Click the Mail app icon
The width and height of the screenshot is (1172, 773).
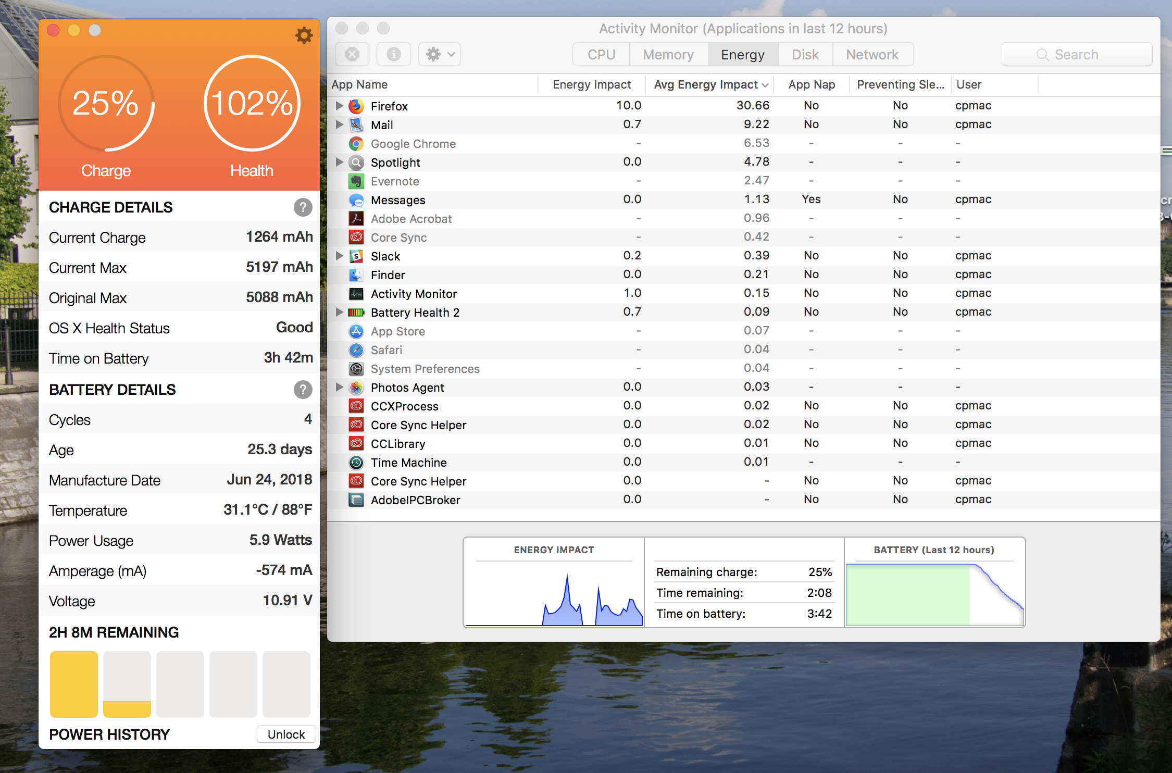pos(356,125)
